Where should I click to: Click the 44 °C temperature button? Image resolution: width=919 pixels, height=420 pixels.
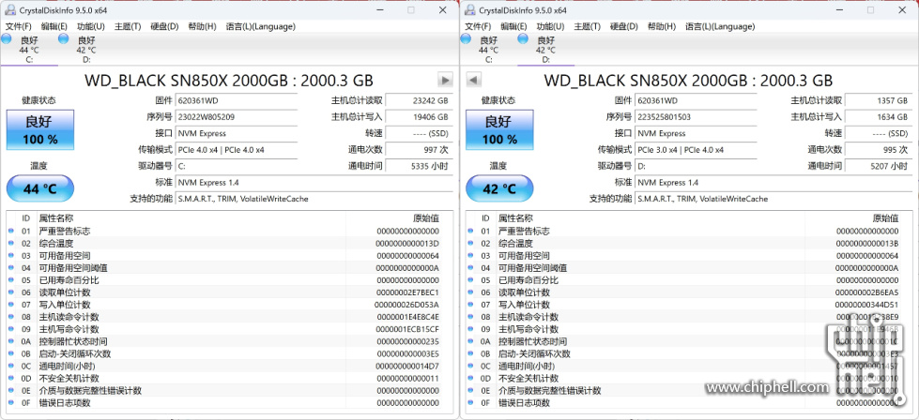tap(39, 189)
